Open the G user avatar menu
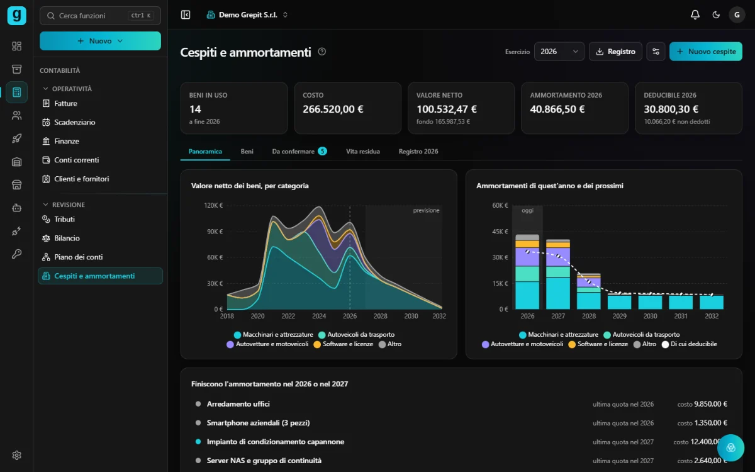Screen dimensions: 755x472 click(737, 14)
